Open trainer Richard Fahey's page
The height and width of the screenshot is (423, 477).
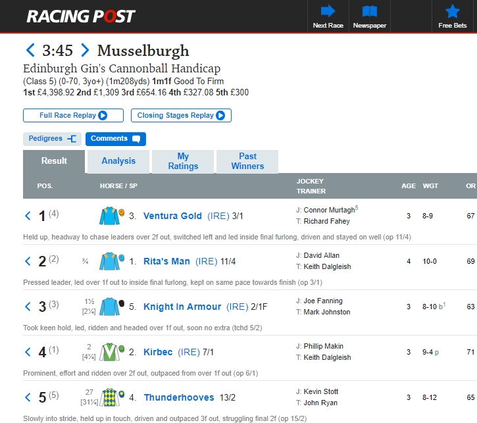coord(326,221)
